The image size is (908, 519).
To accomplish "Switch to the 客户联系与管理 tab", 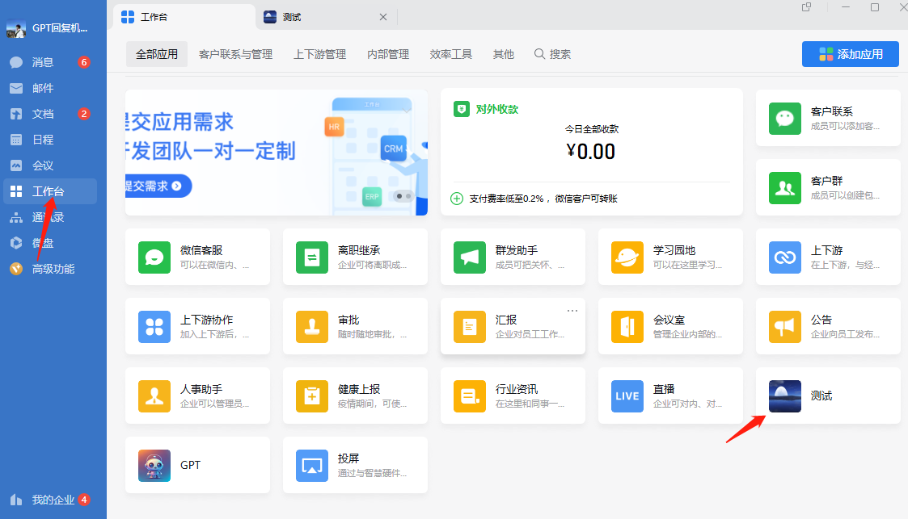I will pos(235,54).
